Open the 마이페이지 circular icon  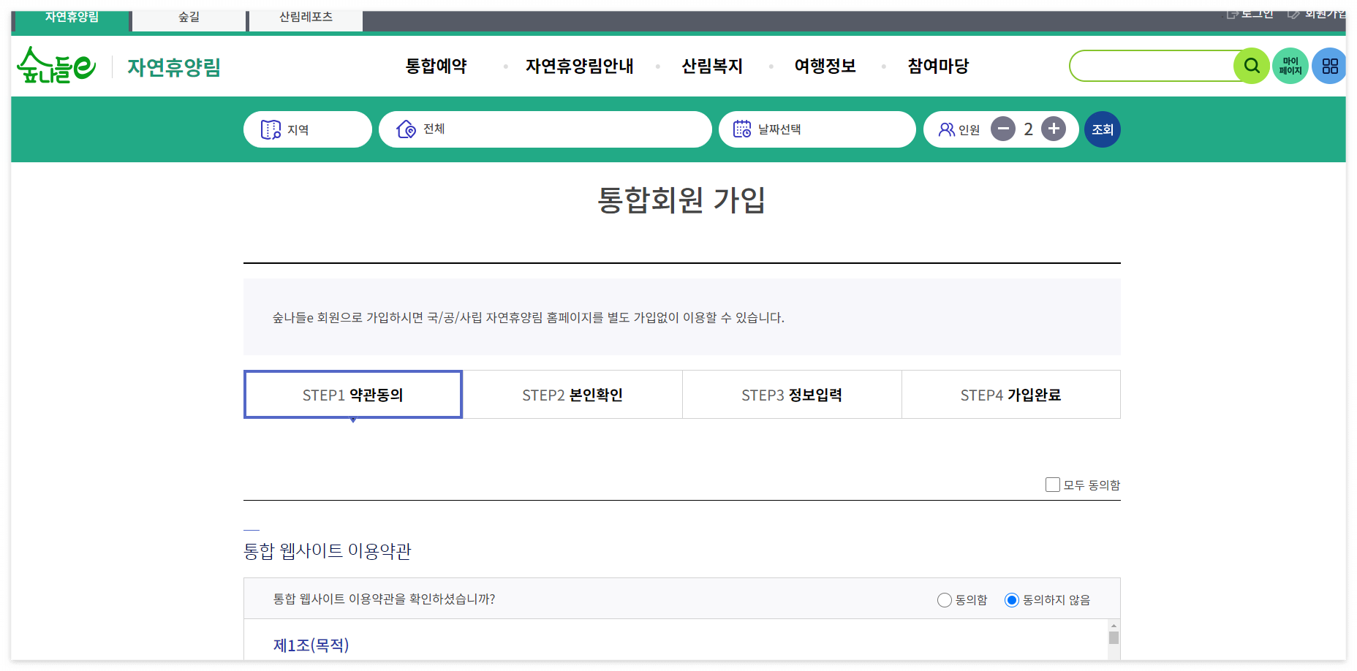1290,66
